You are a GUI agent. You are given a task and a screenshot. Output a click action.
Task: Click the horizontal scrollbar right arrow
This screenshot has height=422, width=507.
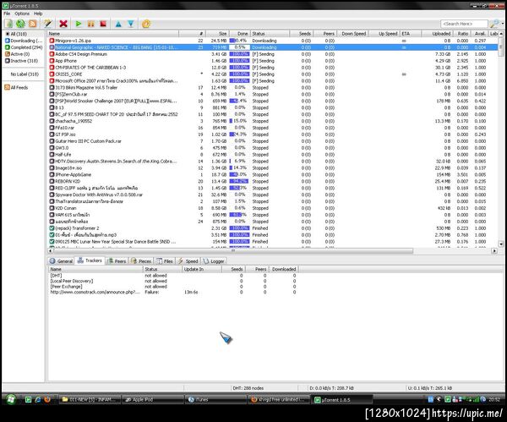pyautogui.click(x=494, y=251)
